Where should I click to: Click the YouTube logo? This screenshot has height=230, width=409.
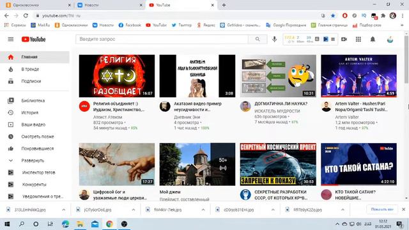(33, 40)
